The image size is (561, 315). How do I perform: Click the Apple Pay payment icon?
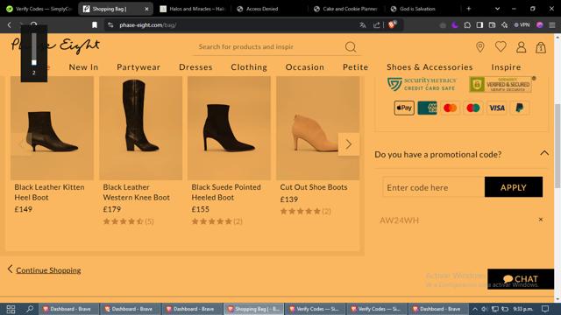[x=404, y=108]
